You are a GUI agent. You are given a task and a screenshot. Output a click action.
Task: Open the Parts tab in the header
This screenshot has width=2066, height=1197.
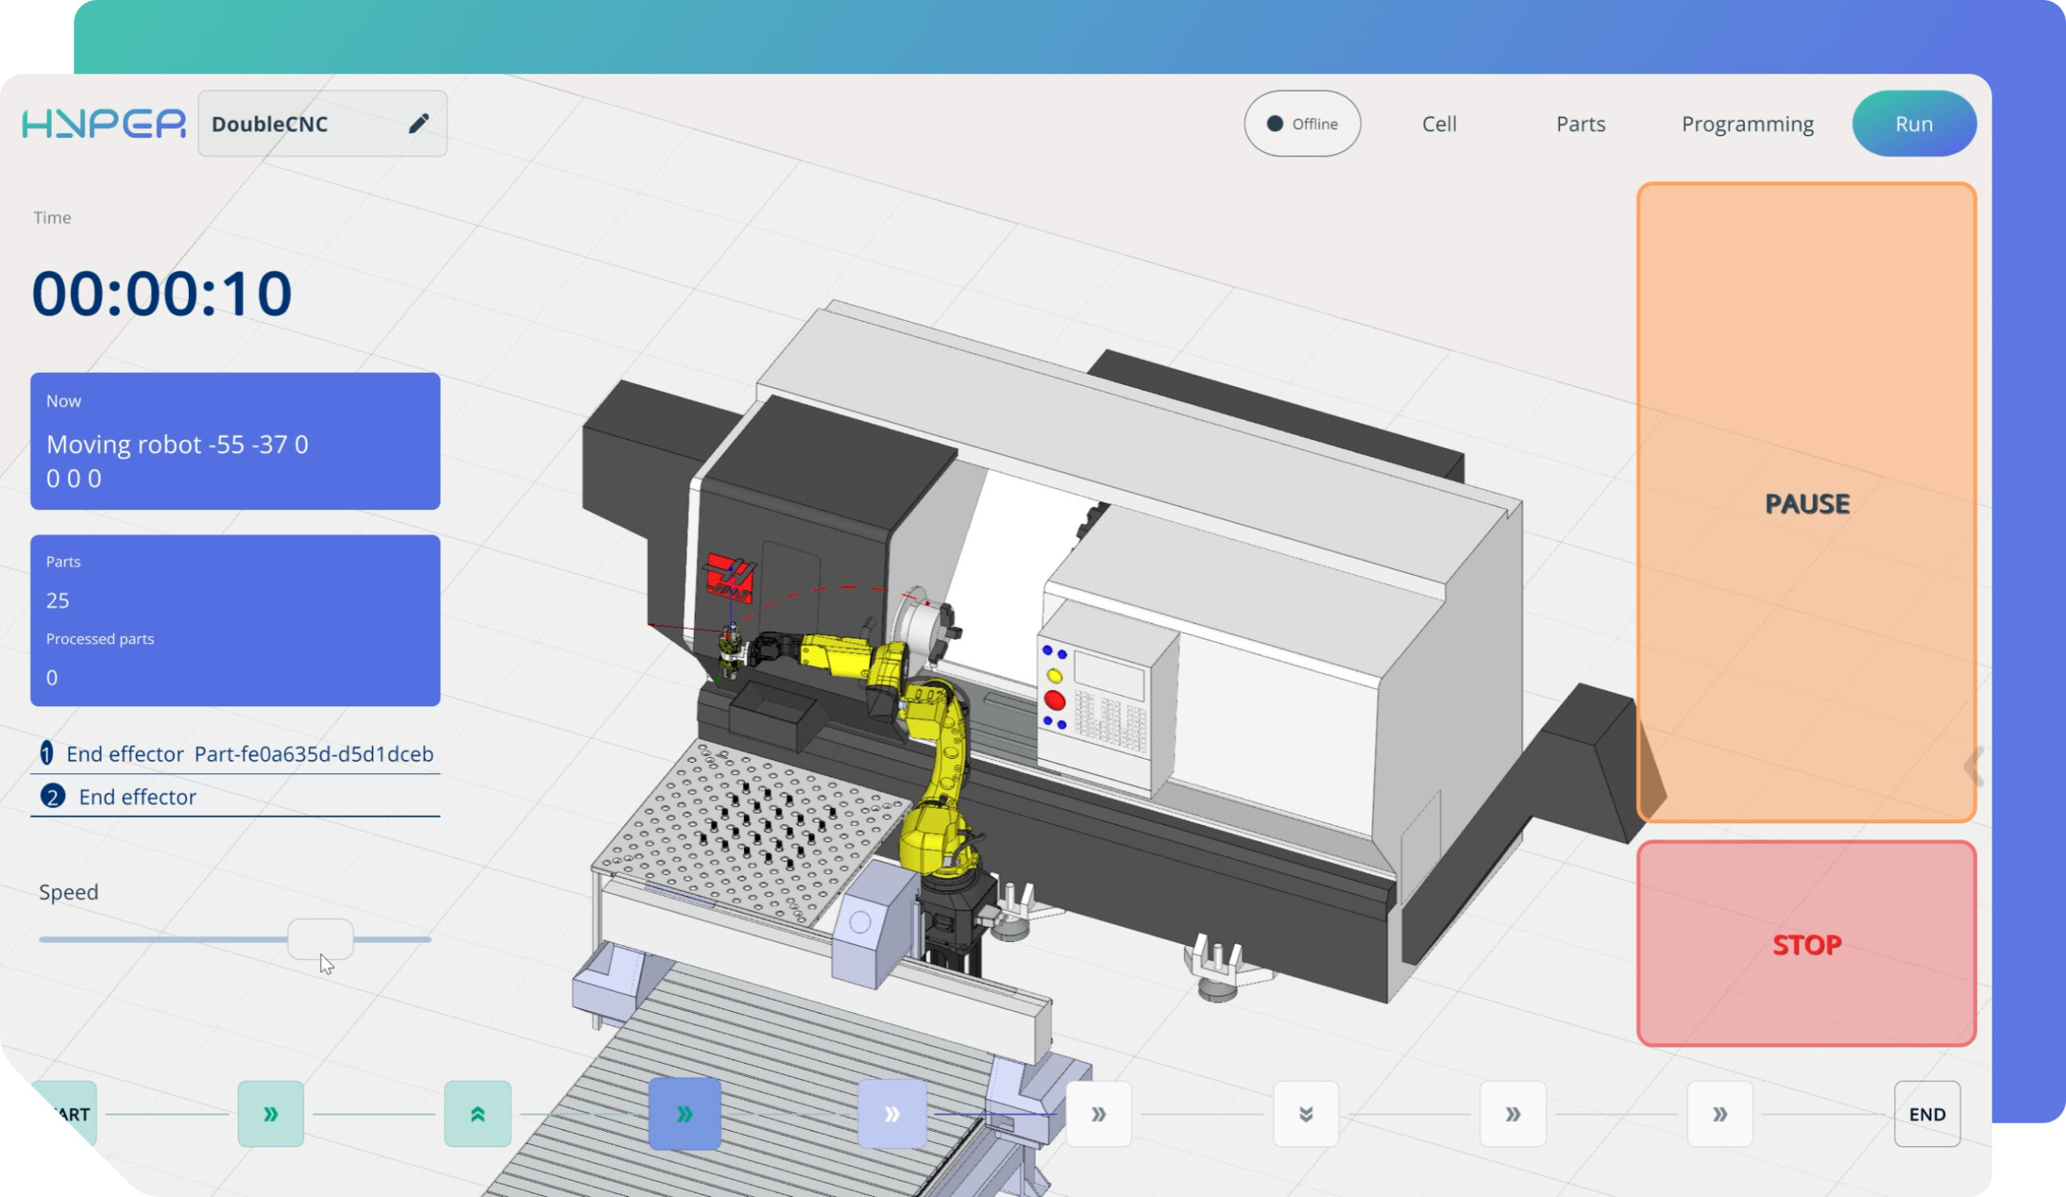pyautogui.click(x=1580, y=123)
